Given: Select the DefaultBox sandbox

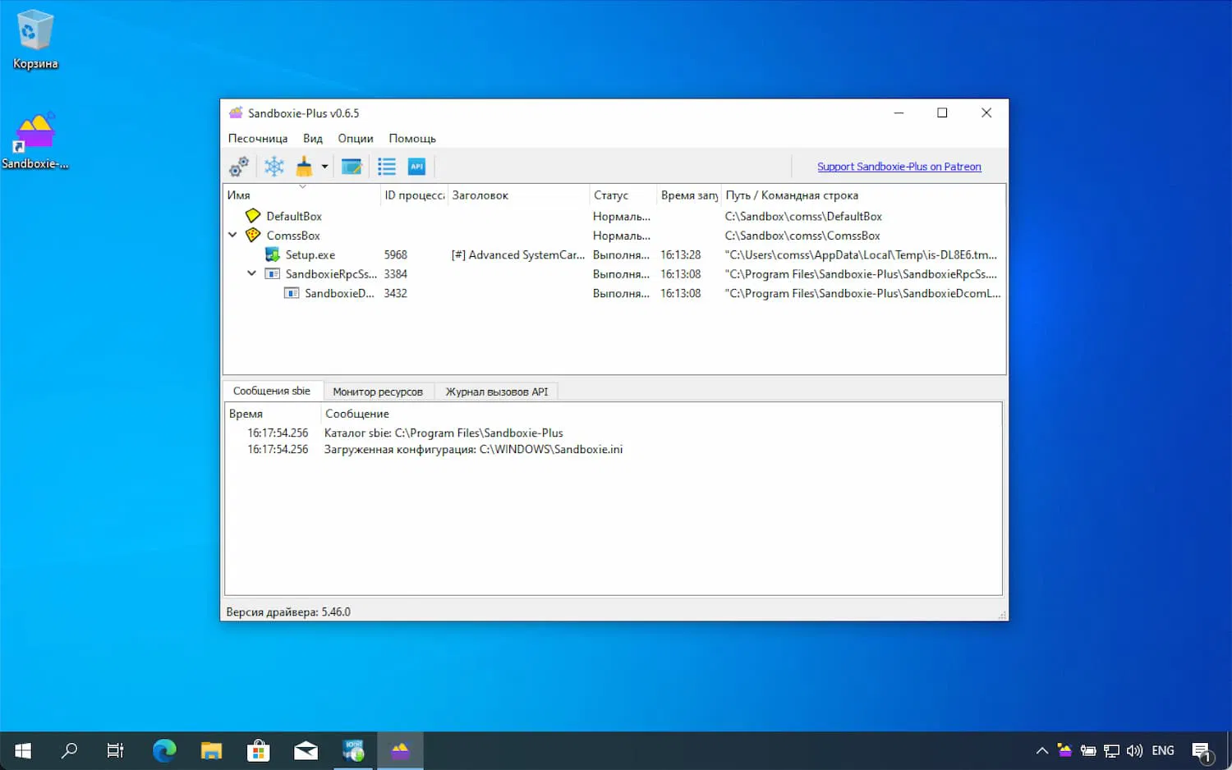Looking at the screenshot, I should [293, 217].
